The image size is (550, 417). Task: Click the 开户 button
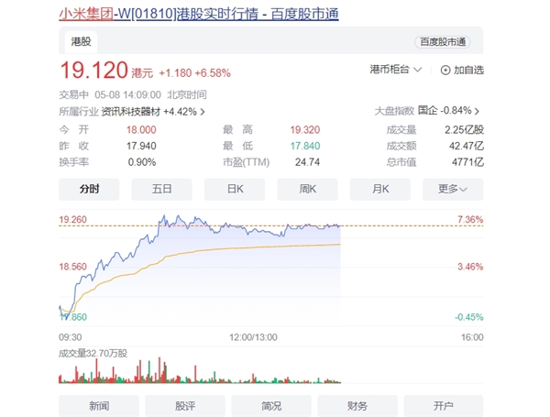tap(444, 406)
